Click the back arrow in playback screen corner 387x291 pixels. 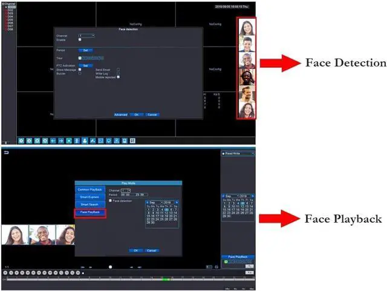7,153
